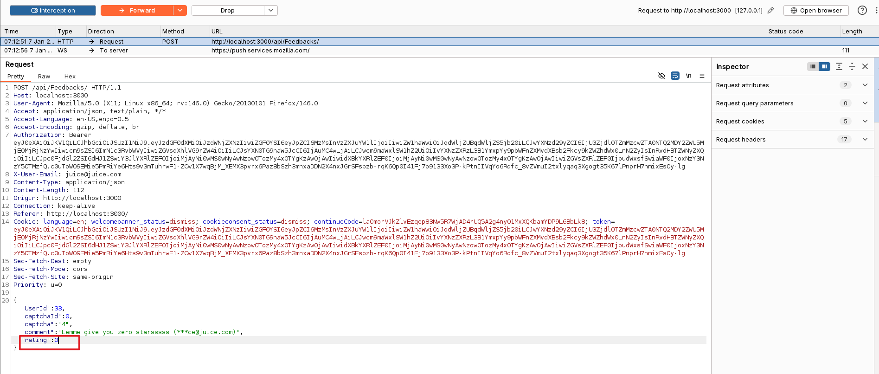The width and height of the screenshot is (879, 374).
Task: Open the Forward button dropdown arrow
Action: (x=180, y=10)
